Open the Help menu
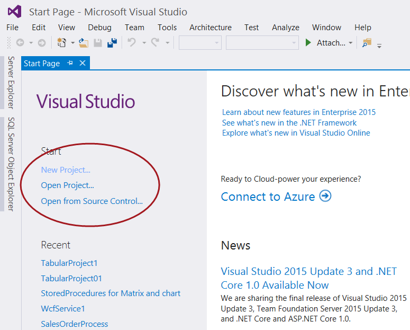Viewport: 410px width, 330px height. pos(363,28)
